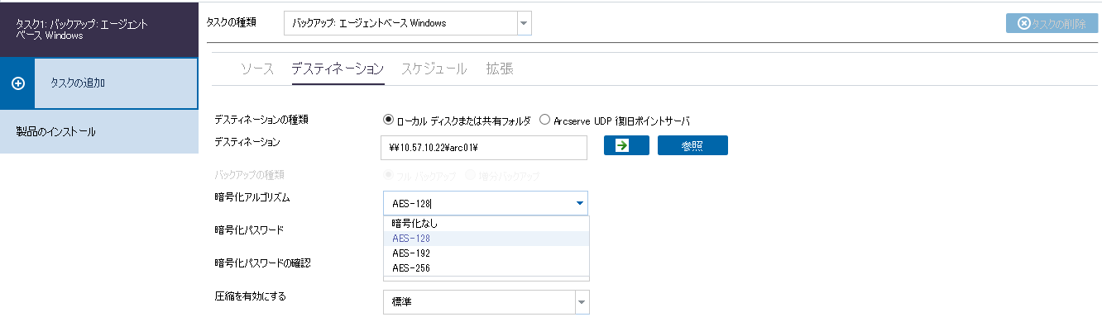The image size is (1102, 317).
Task: Click the 参照 browse button
Action: (692, 145)
